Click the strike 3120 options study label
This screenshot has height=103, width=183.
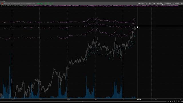click(x=49, y=6)
